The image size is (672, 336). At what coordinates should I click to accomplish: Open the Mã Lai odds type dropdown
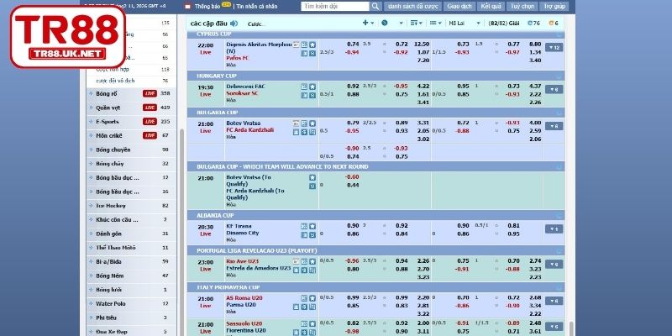point(465,24)
